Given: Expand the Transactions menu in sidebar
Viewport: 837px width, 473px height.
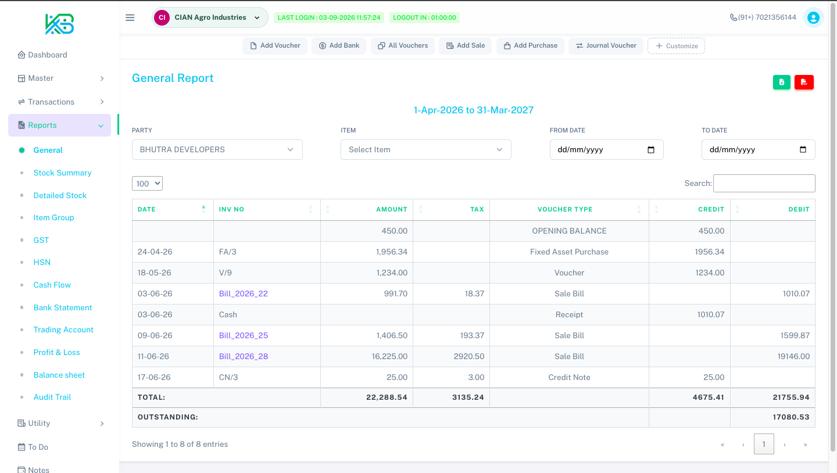Looking at the screenshot, I should coord(60,102).
